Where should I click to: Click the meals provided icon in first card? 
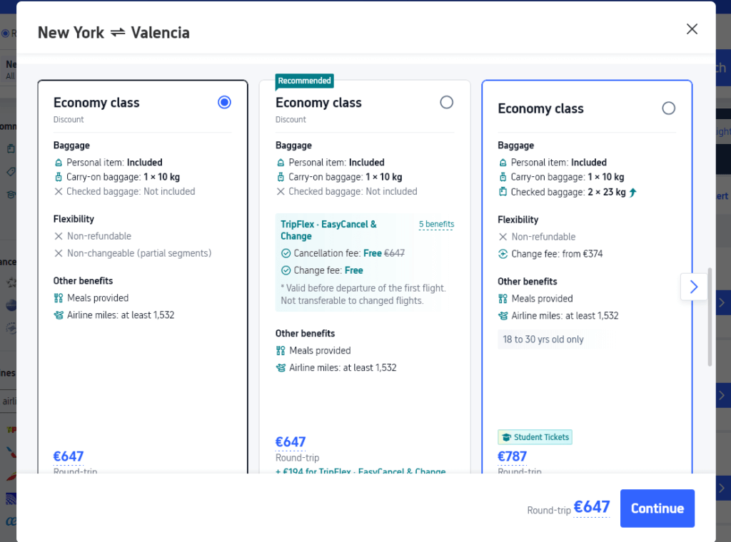(x=59, y=298)
